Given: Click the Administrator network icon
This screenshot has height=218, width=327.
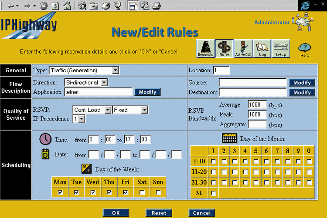Looking at the screenshot, I should point(303,22).
